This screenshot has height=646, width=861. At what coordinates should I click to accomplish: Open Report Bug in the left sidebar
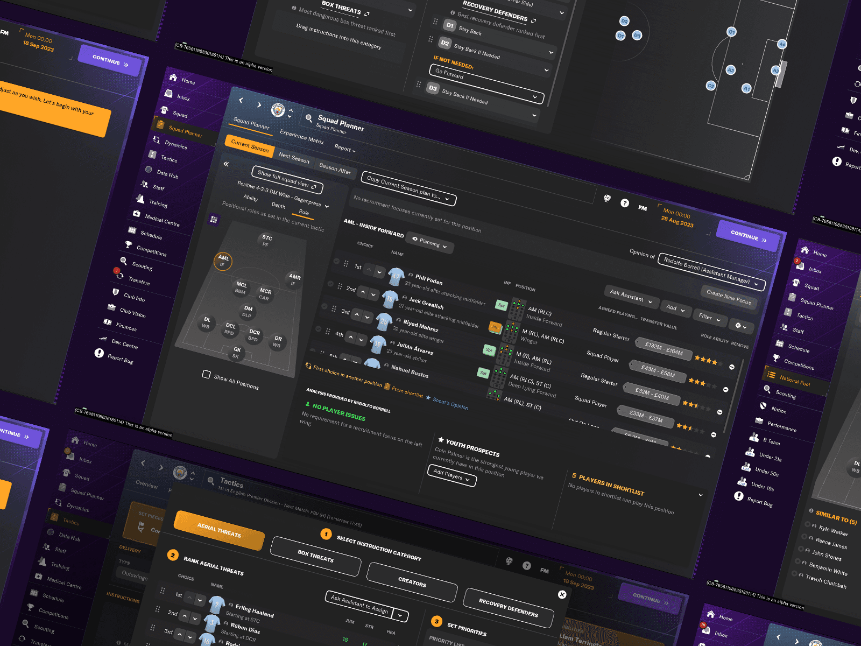tap(120, 359)
